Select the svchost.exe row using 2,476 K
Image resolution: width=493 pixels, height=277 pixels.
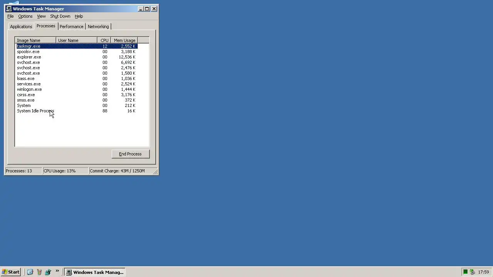point(77,68)
